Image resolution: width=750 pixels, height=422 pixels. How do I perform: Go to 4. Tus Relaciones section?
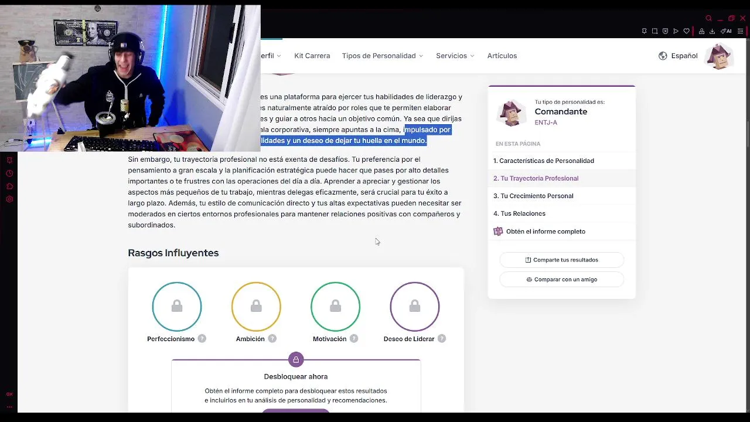(561, 213)
